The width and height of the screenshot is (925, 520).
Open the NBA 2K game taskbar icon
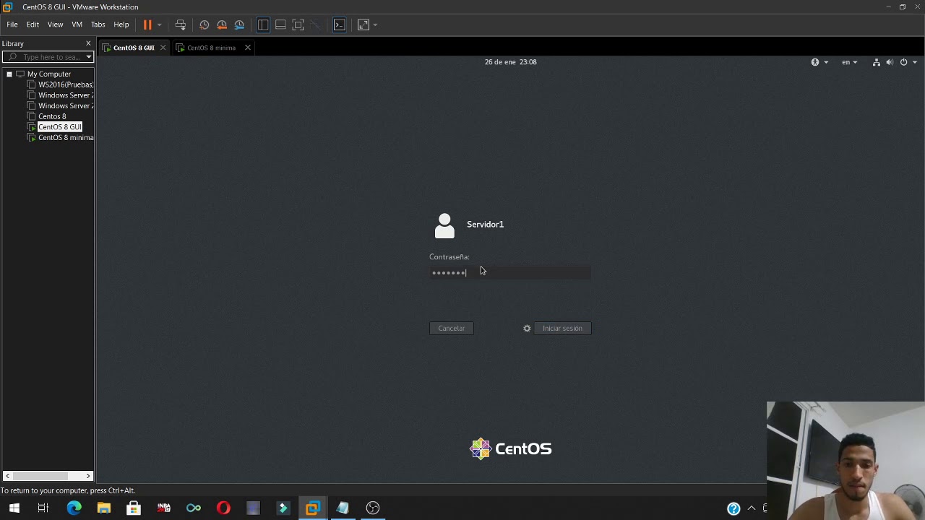[163, 508]
